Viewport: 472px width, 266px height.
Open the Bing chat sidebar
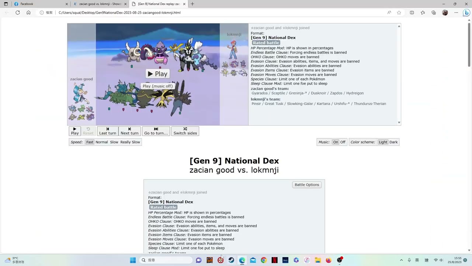pyautogui.click(x=466, y=13)
